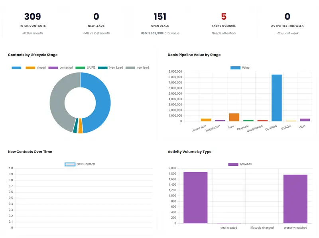Click the purple Won bar in the pipeline chart
The height and width of the screenshot is (238, 319).
point(305,119)
